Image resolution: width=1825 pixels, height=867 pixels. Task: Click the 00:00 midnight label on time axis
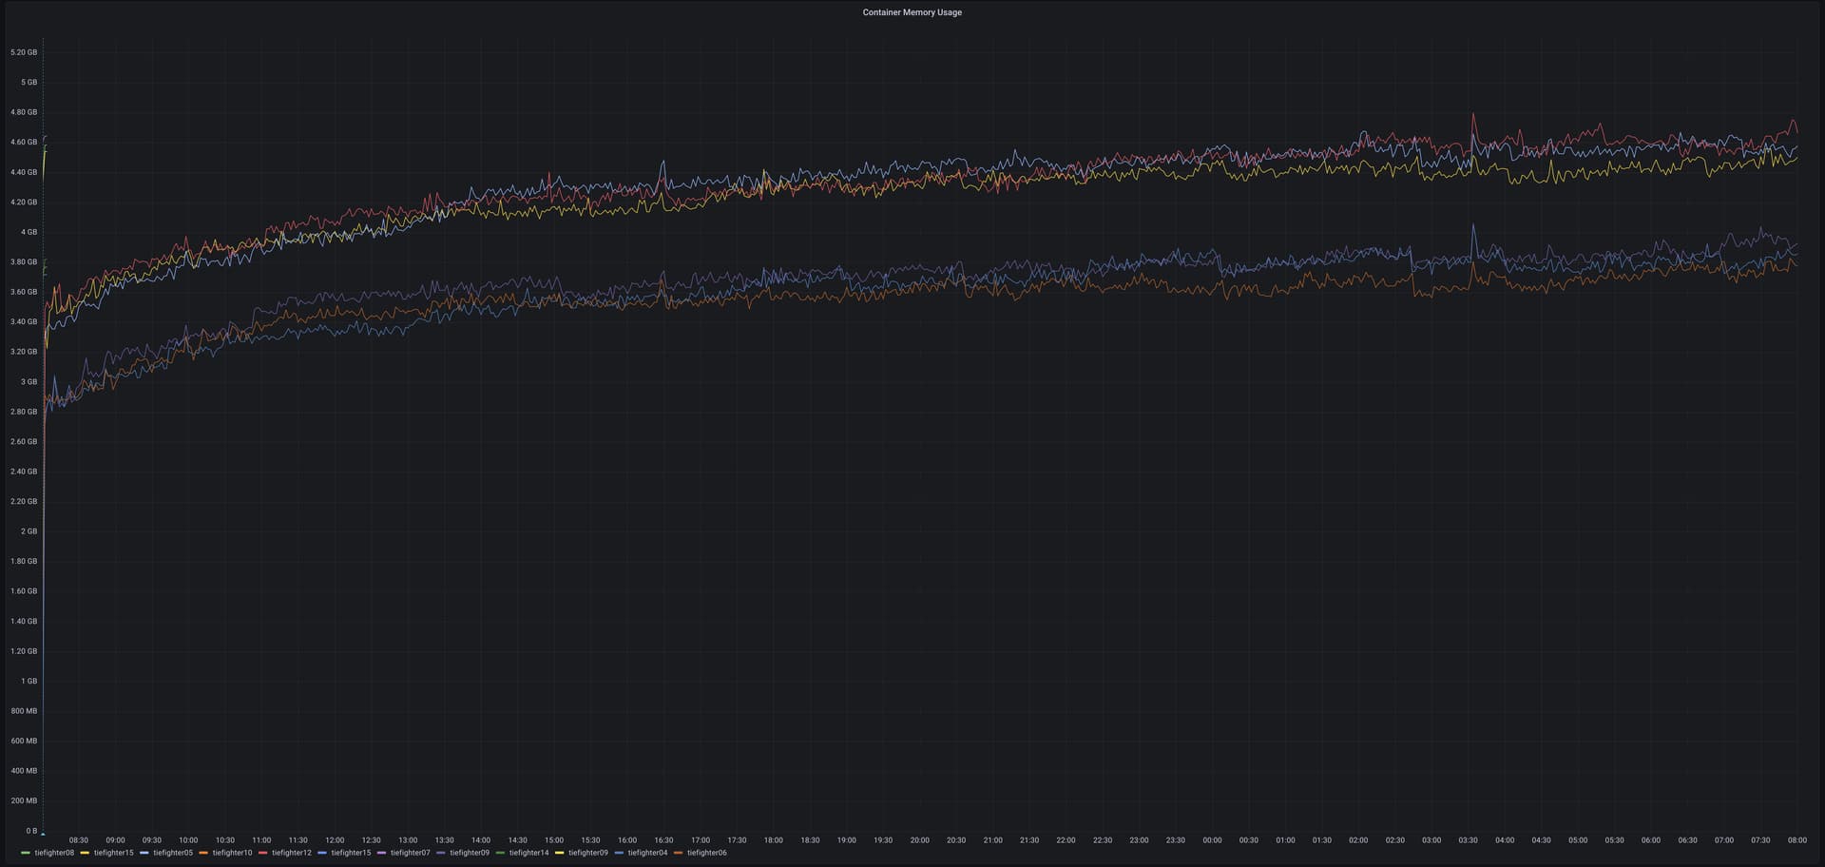1212,840
